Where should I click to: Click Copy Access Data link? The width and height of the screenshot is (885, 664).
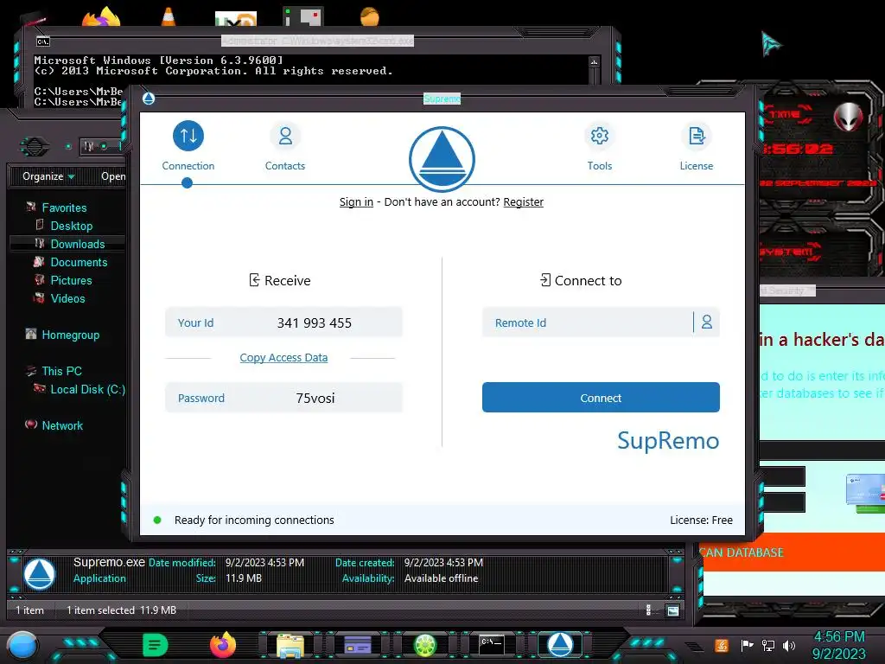283,357
